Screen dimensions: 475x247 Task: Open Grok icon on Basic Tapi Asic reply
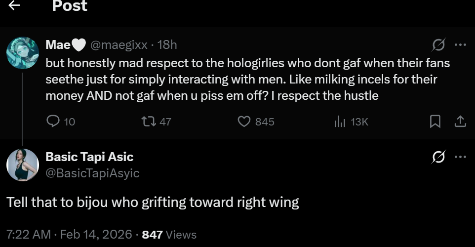tap(438, 157)
